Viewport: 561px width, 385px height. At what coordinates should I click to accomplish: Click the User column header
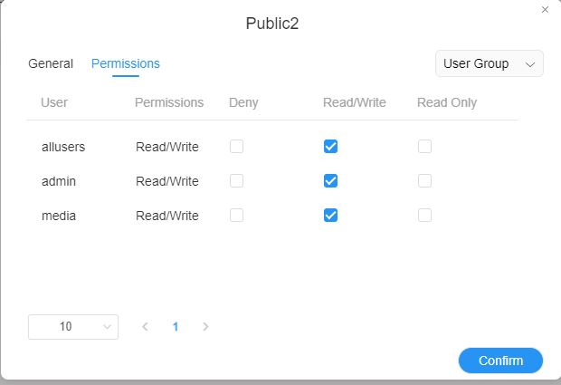click(54, 102)
